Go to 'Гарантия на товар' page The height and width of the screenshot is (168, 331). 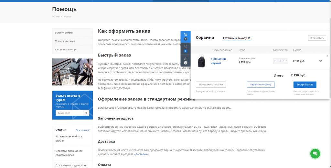(x=65, y=49)
